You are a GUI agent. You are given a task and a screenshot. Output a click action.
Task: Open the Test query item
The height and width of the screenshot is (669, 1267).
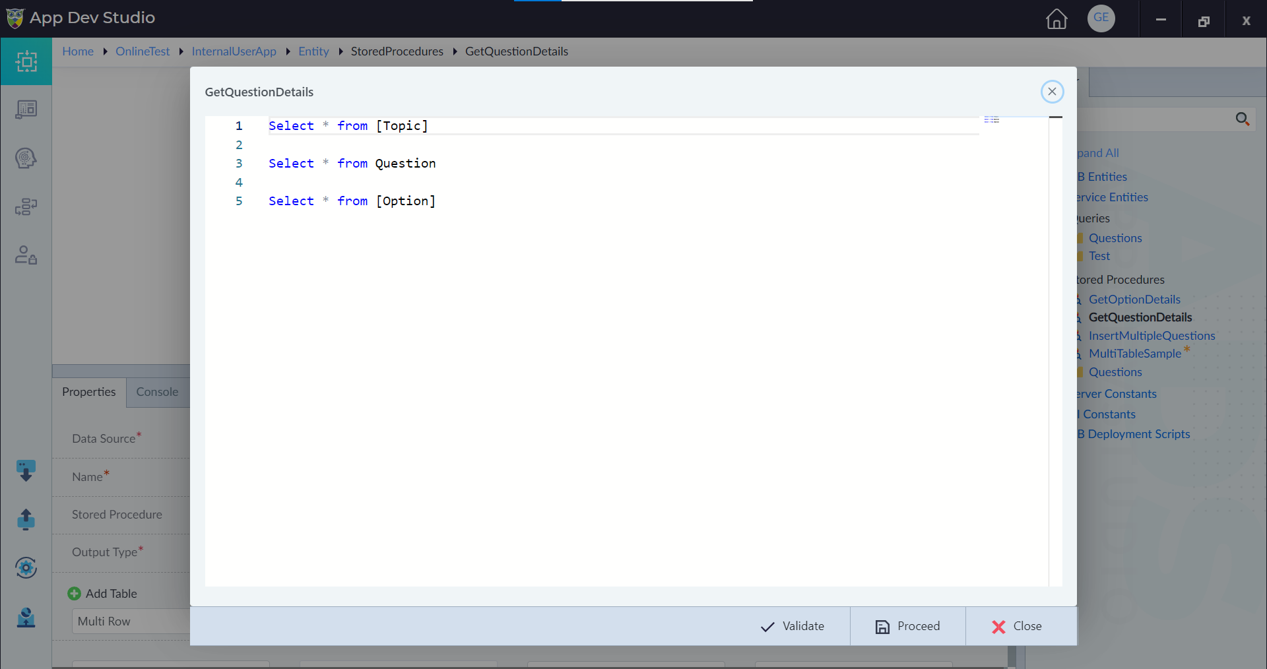[x=1099, y=256]
